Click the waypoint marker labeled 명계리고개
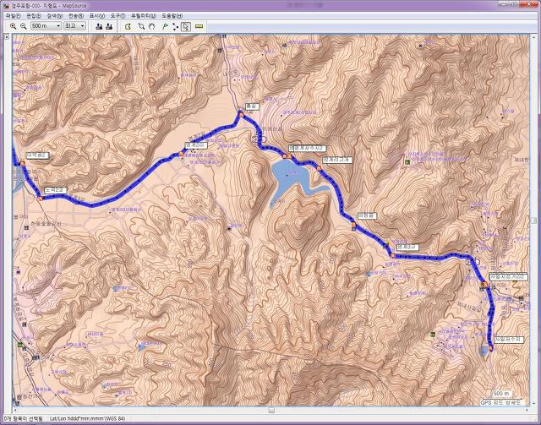The width and height of the screenshot is (541, 425). point(319,168)
